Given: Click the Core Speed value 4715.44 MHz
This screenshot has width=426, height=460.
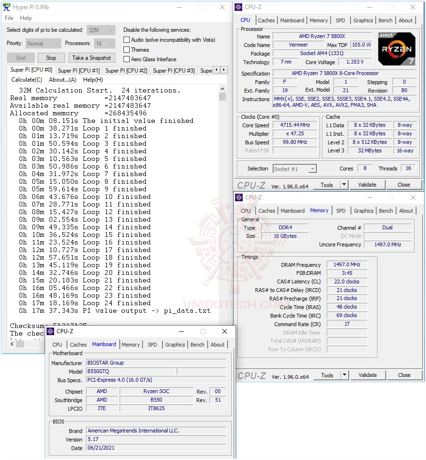Looking at the screenshot, I should pyautogui.click(x=295, y=125).
